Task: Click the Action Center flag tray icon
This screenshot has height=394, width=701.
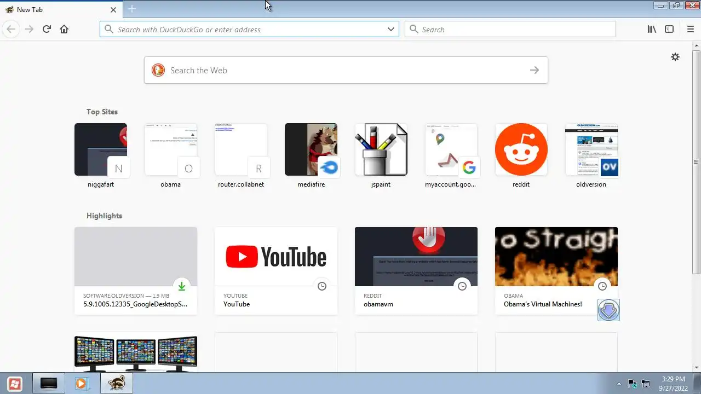Action: (x=632, y=384)
